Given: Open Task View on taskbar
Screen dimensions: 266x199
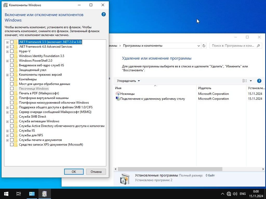Looking at the screenshot, I should [x=19, y=194].
